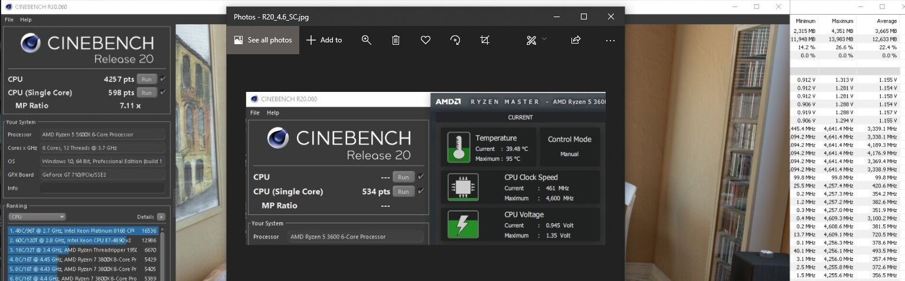Click the MP Ratio value 7.11 x

click(130, 105)
